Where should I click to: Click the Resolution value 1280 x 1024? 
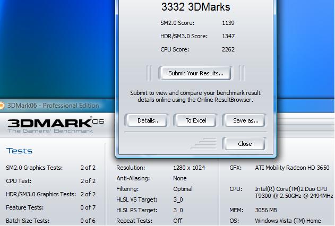click(189, 168)
